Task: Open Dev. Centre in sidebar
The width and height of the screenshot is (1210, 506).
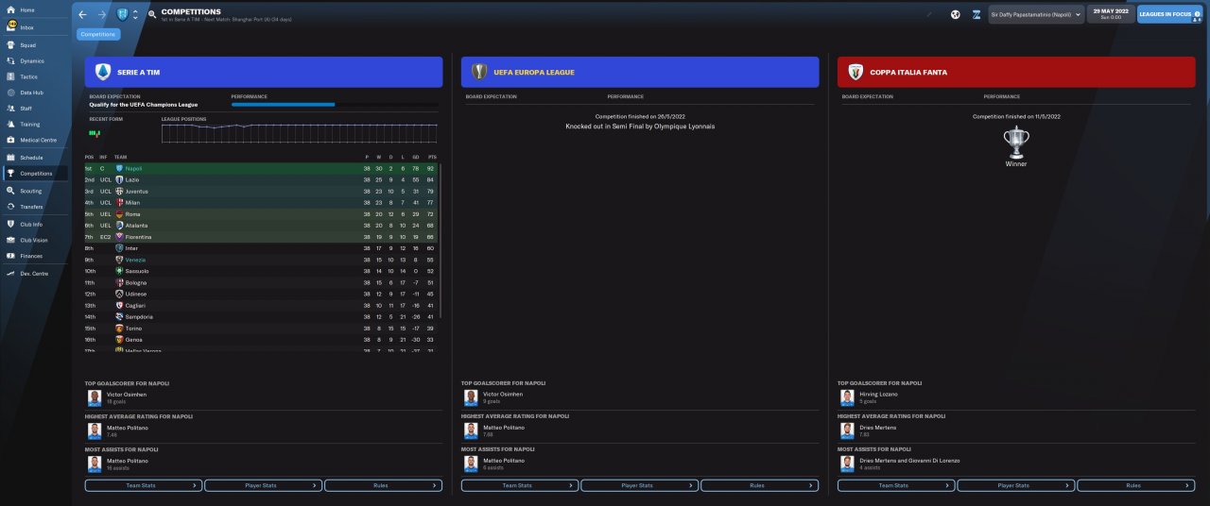Action: (x=33, y=273)
